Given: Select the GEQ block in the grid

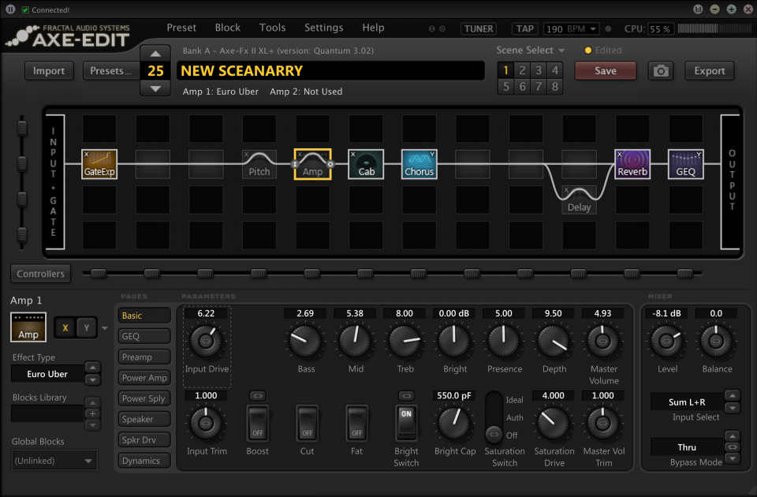Looking at the screenshot, I should (x=685, y=164).
